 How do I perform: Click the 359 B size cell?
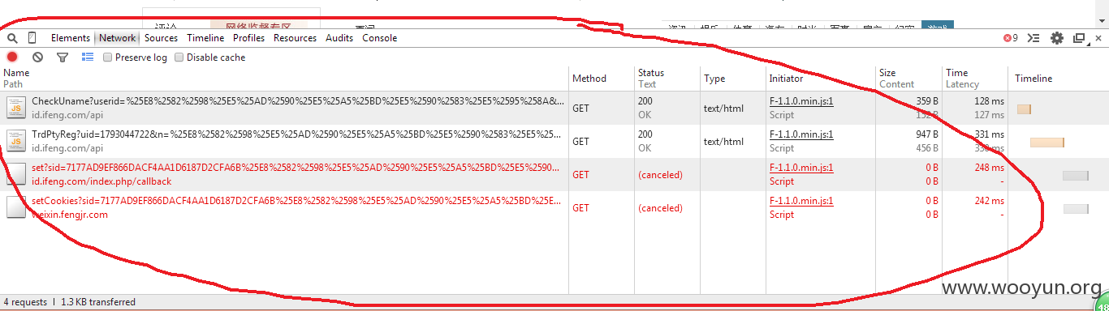(927, 101)
